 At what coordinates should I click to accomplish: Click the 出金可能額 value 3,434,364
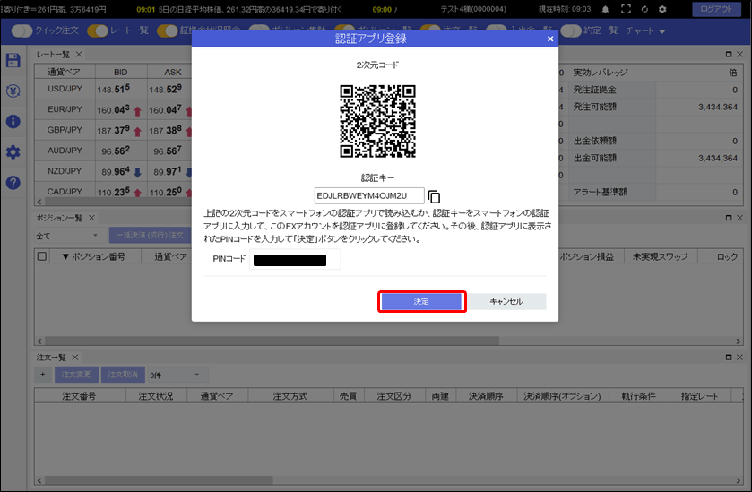[717, 158]
